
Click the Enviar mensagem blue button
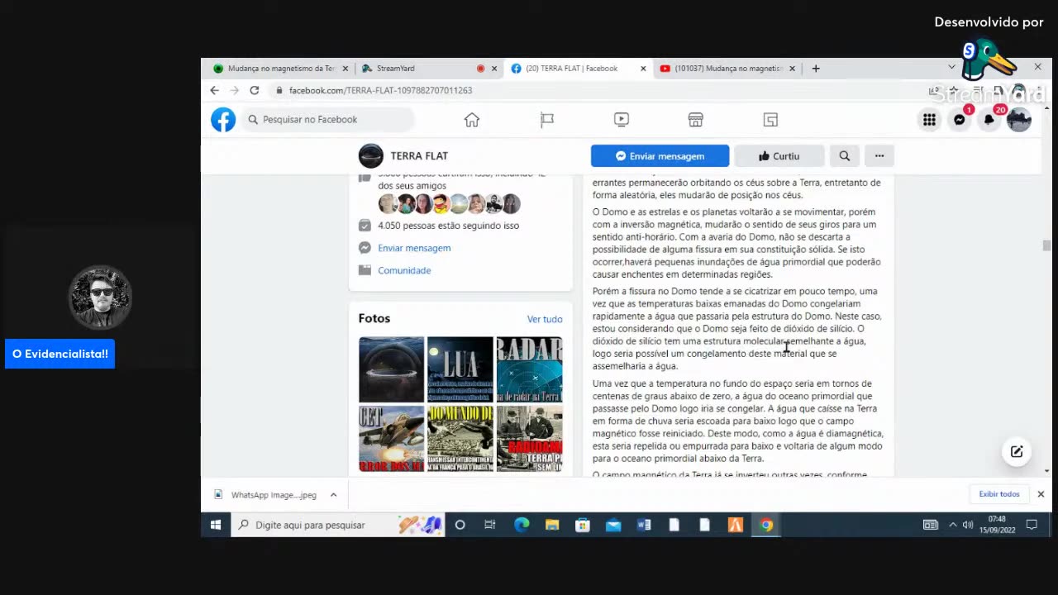point(660,155)
